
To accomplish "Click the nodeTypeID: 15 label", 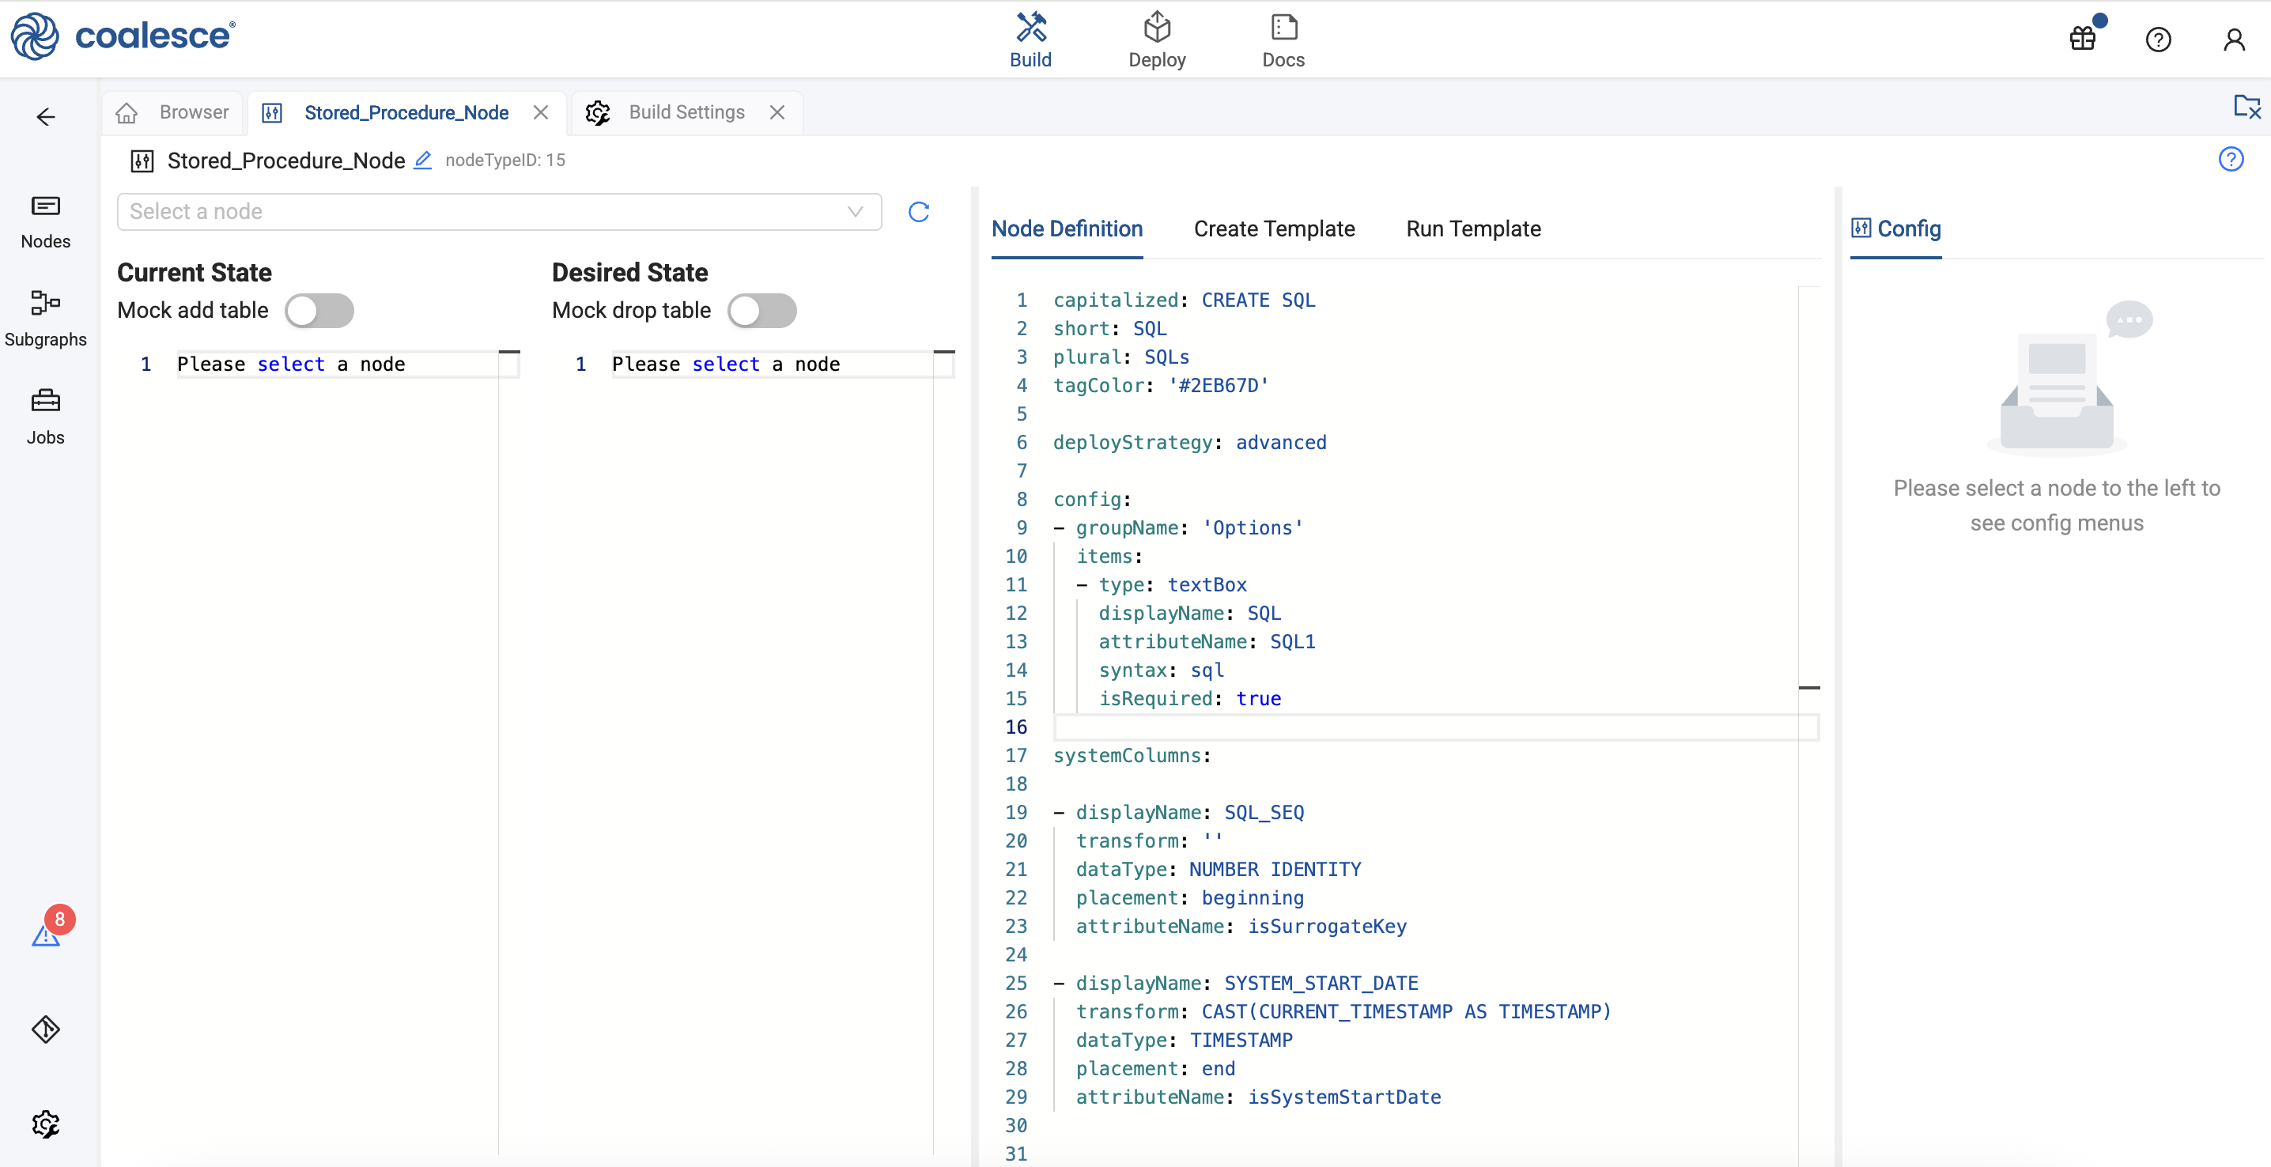I will click(x=505, y=161).
